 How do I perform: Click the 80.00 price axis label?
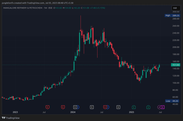(175, 90)
